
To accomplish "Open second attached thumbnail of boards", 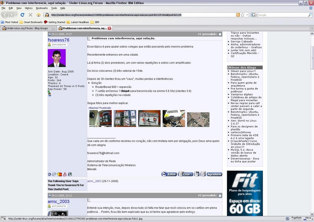I will coord(125,118).
